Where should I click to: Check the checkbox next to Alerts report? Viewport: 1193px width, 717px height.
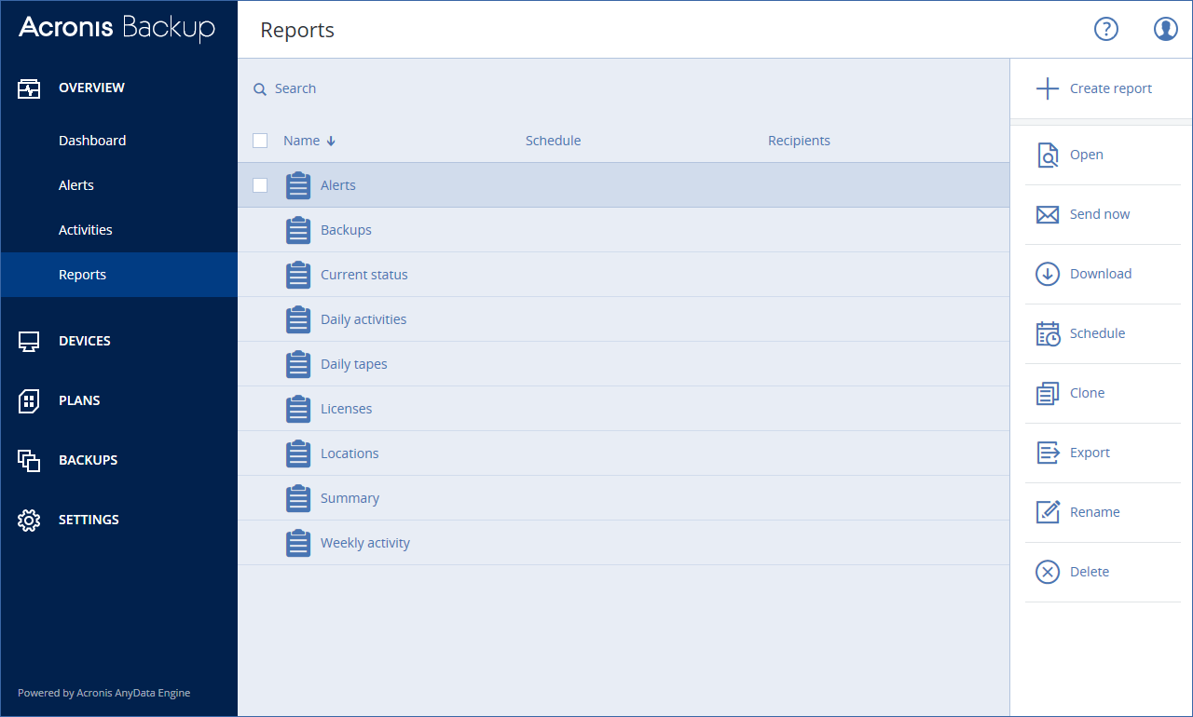coord(260,185)
